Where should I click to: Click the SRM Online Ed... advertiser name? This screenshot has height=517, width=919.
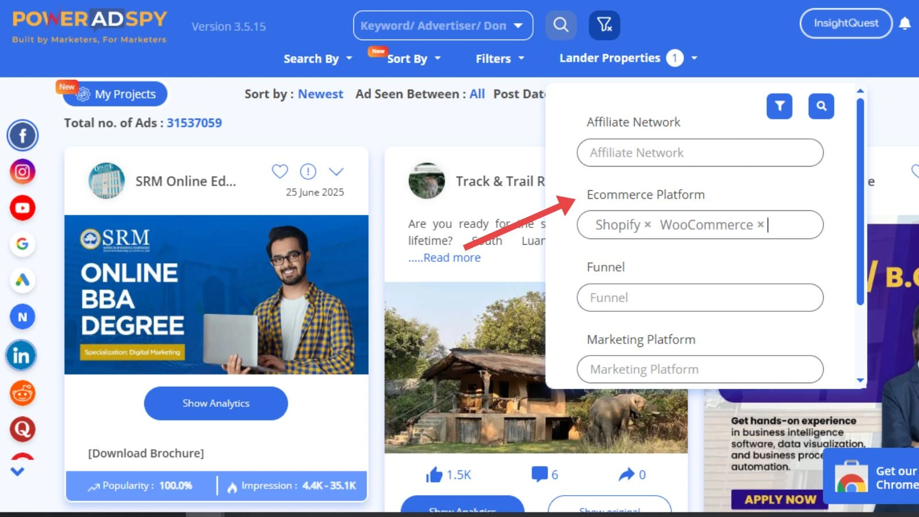[x=186, y=182]
